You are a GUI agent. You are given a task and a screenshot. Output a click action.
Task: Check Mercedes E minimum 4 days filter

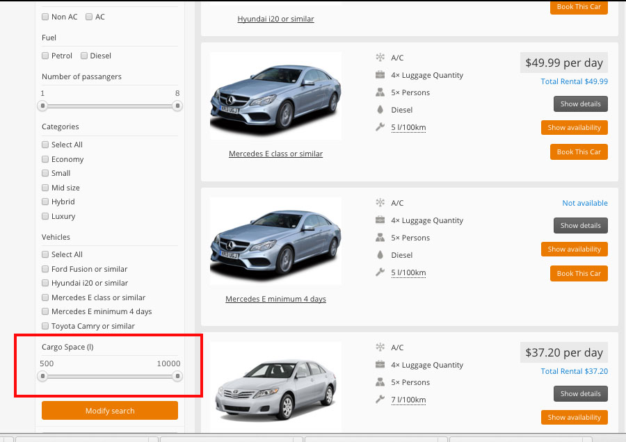click(x=45, y=311)
